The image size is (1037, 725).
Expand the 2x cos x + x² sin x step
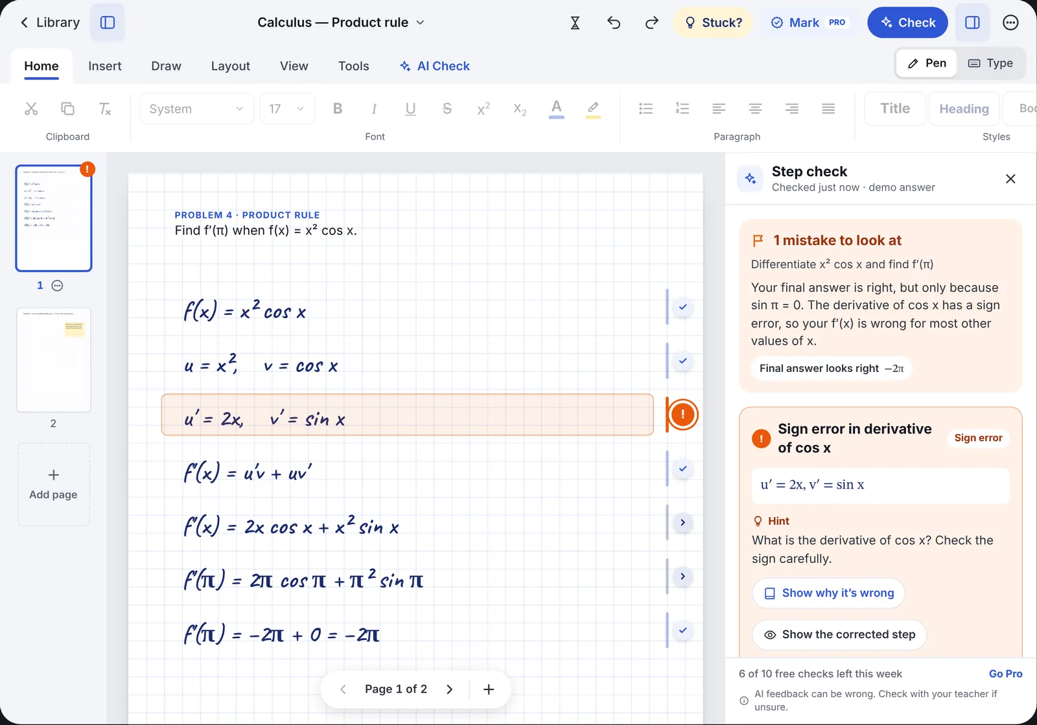682,523
